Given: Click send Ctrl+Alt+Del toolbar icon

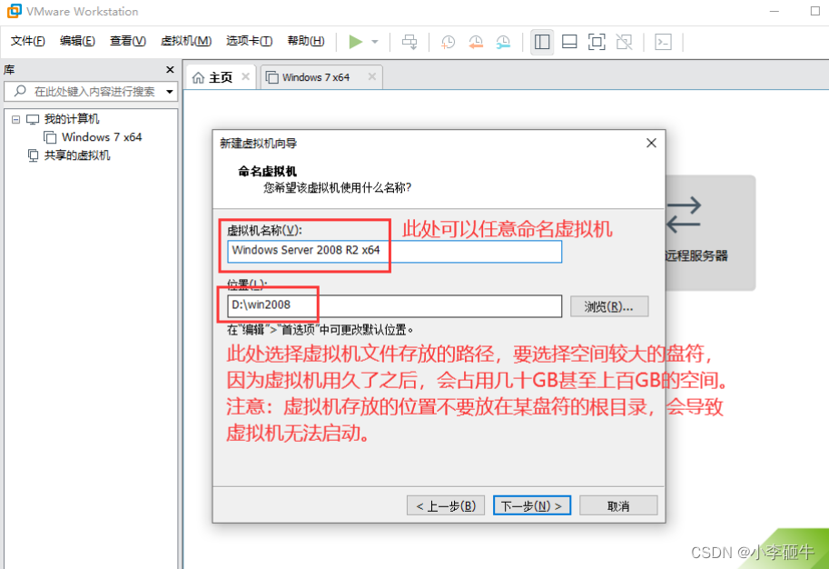Looking at the screenshot, I should coord(410,42).
